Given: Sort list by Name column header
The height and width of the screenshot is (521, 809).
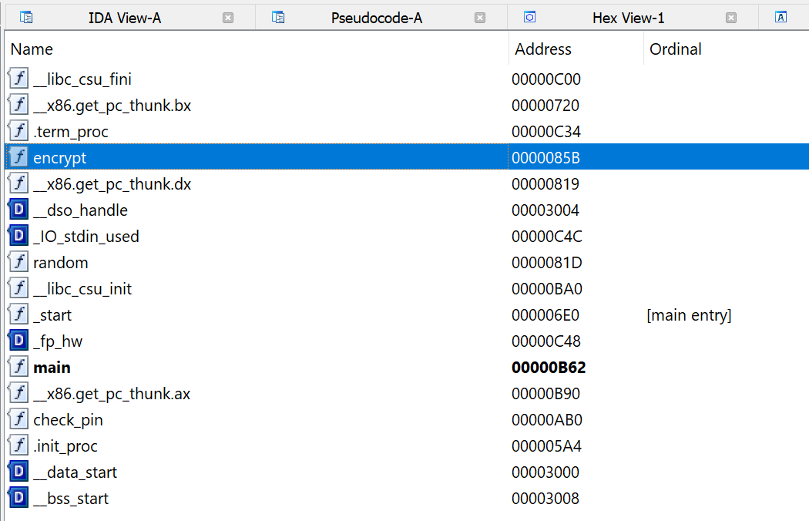Looking at the screenshot, I should (32, 49).
